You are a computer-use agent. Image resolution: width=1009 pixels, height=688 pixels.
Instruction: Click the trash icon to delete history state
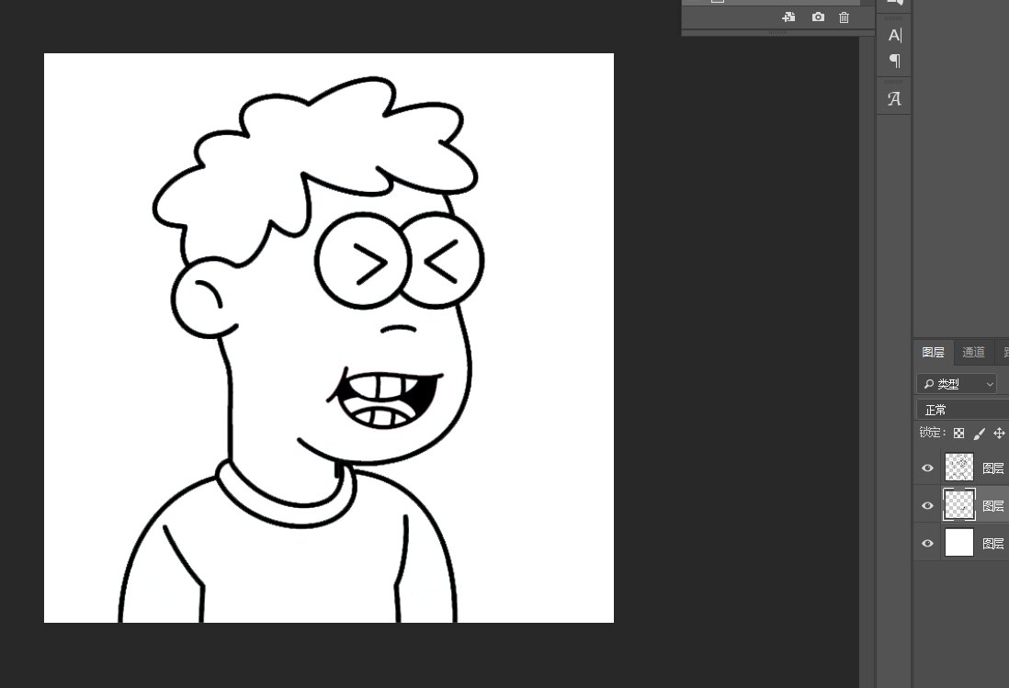click(845, 17)
